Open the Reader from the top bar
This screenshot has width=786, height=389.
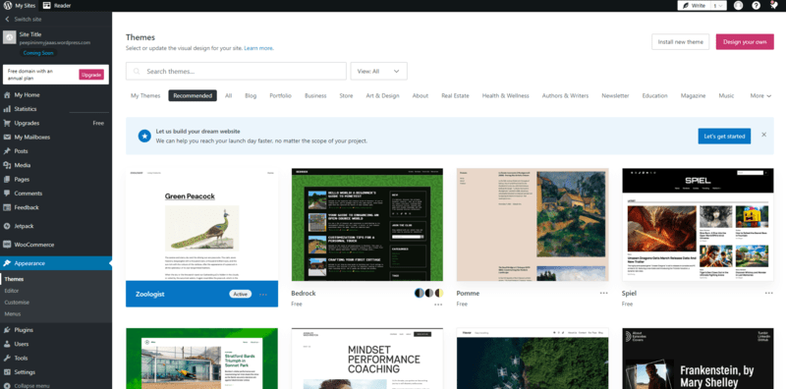[57, 6]
